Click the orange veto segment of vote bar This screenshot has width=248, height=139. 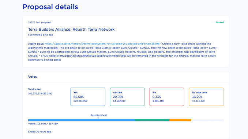180,120
